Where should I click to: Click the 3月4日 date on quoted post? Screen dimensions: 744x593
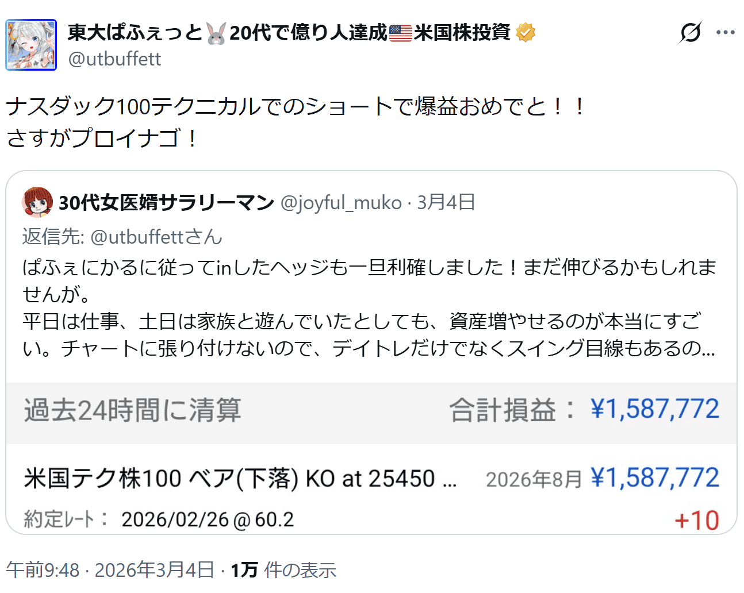pyautogui.click(x=446, y=202)
